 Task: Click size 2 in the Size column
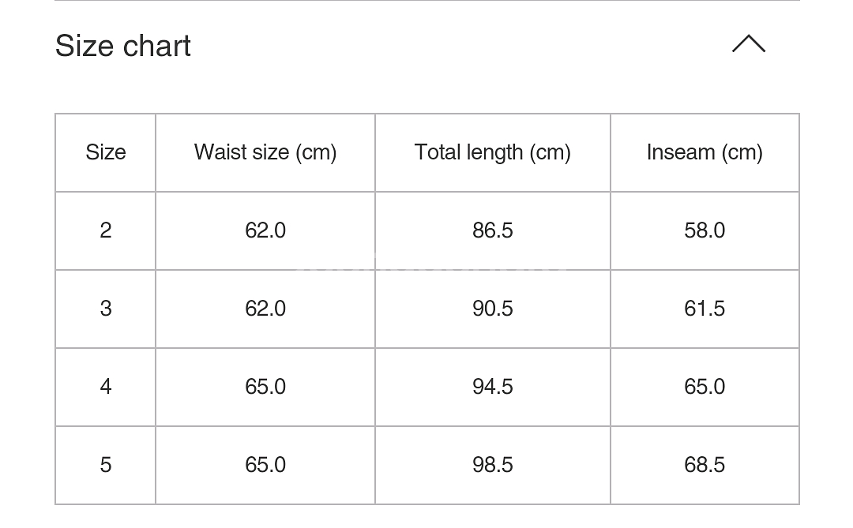point(106,230)
